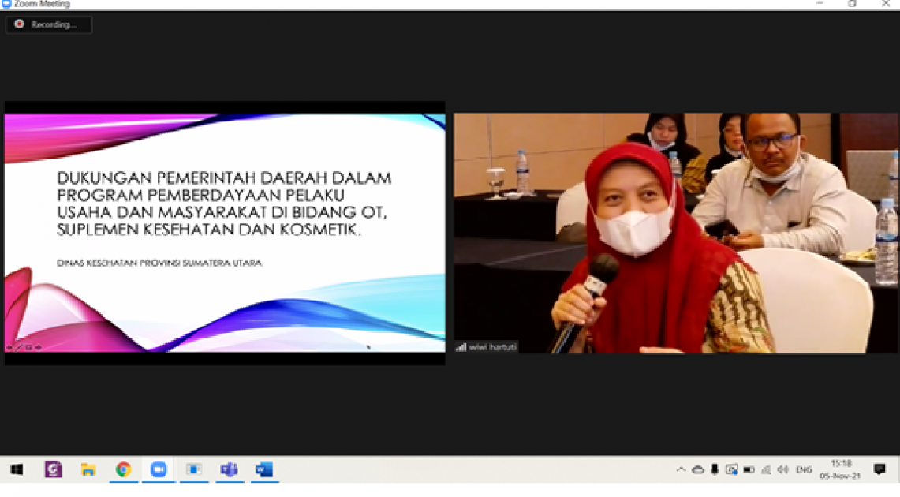Select wiwi hartuti's video tile
This screenshot has width=900, height=497.
(x=675, y=233)
